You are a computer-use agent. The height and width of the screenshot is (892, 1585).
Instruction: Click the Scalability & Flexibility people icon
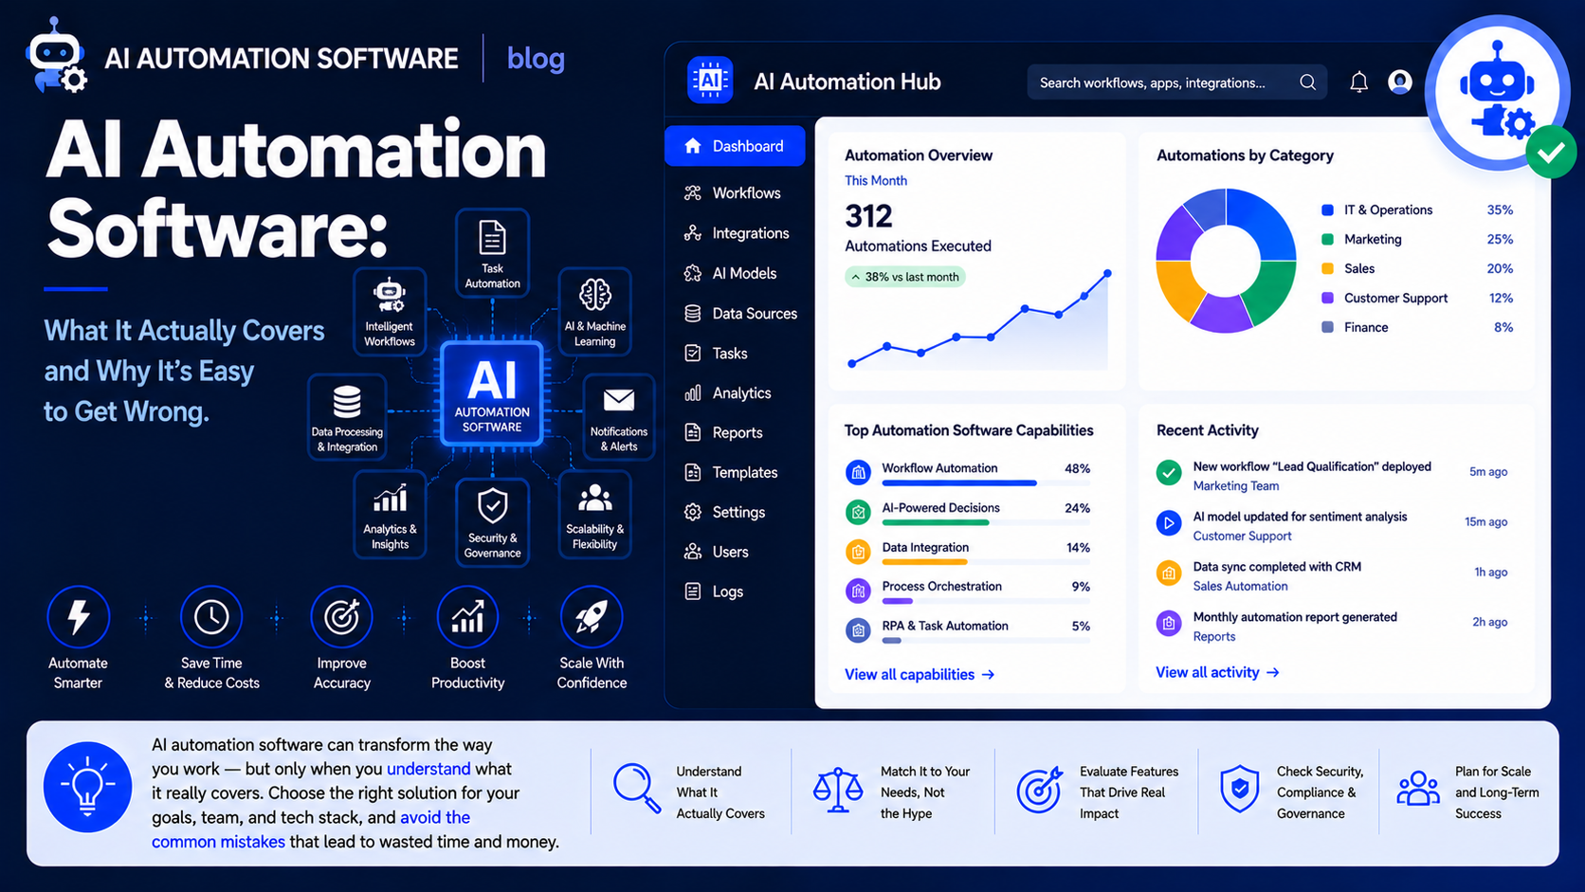[594, 498]
